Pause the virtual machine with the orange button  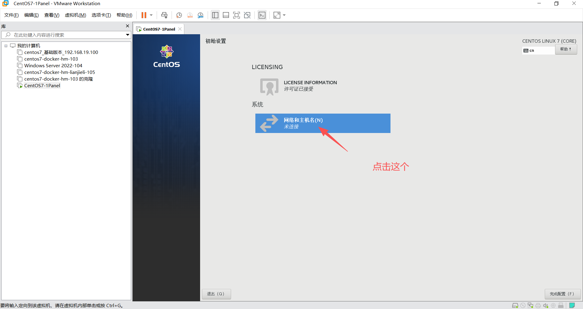pos(144,15)
